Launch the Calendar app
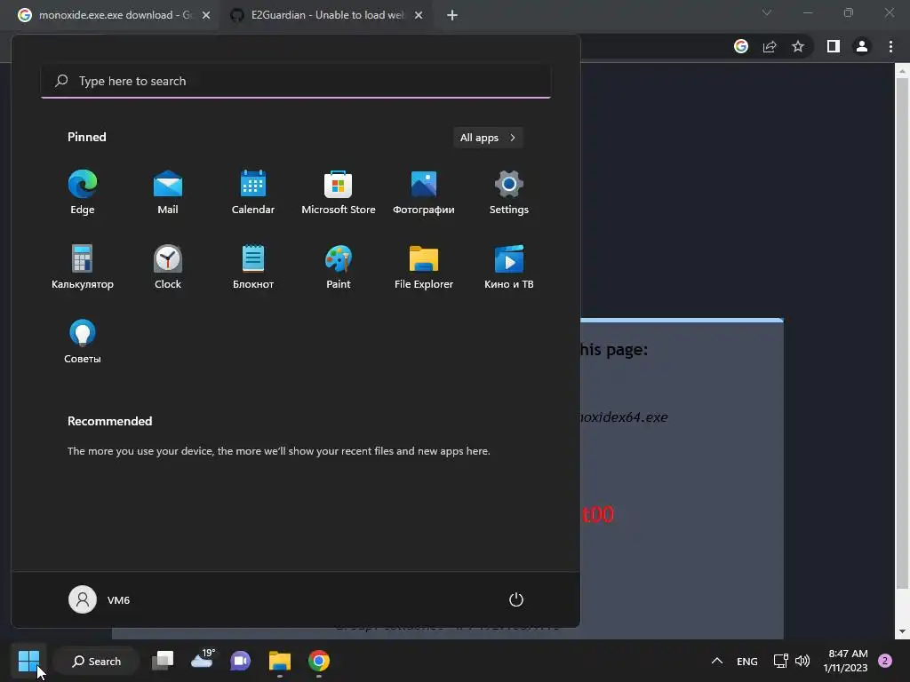This screenshot has width=910, height=682. [253, 193]
